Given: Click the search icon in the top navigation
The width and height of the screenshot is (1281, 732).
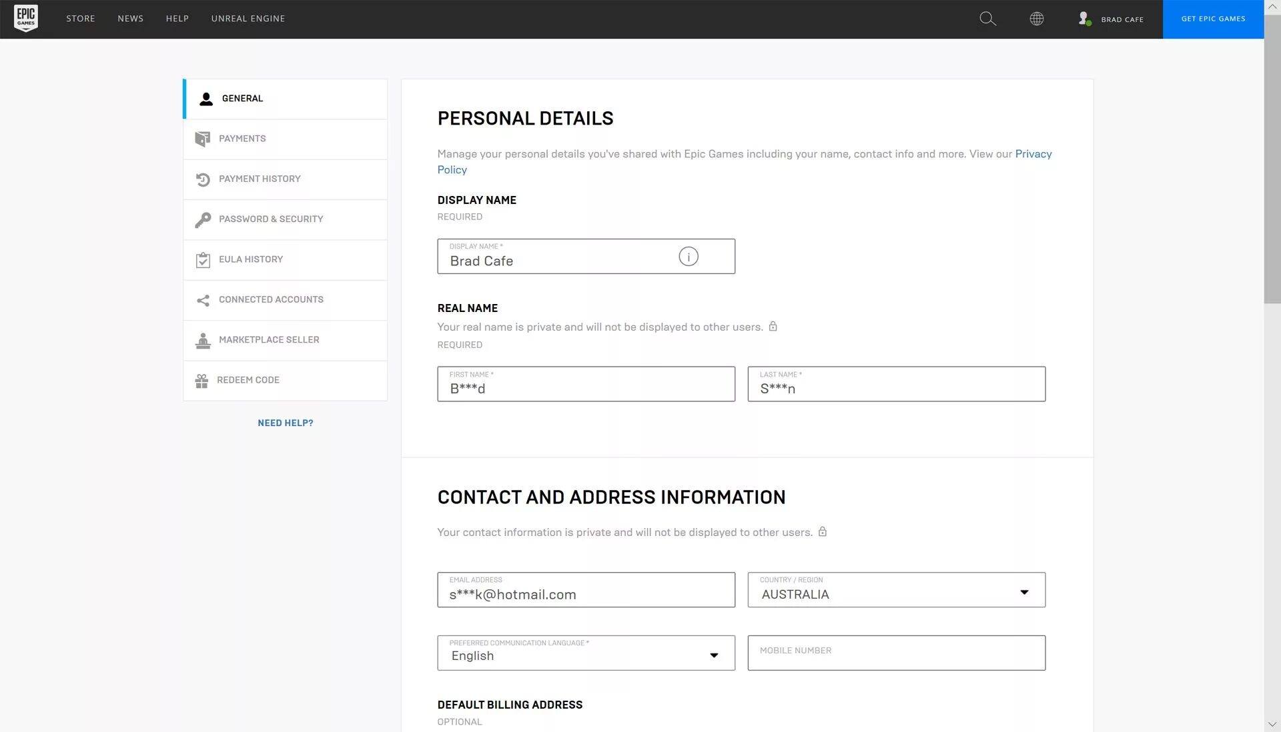Looking at the screenshot, I should 989,17.
